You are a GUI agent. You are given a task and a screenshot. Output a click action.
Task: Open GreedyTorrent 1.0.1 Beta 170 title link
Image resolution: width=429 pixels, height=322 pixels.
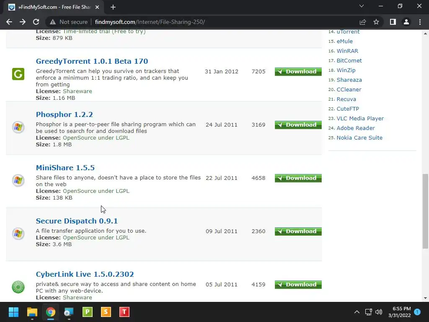click(92, 61)
